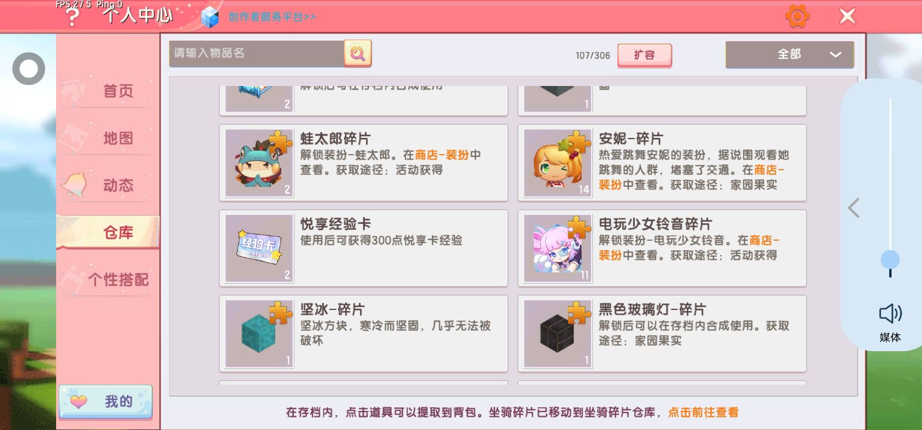This screenshot has width=922, height=430.
Task: Open the orange settings gear
Action: pos(797,16)
